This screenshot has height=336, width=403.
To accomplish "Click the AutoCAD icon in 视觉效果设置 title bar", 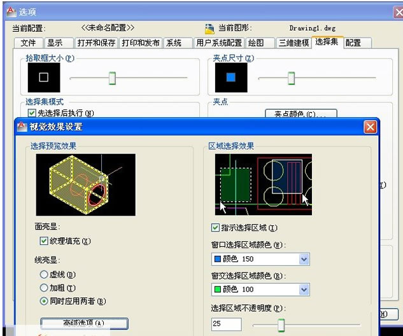I will click(22, 127).
